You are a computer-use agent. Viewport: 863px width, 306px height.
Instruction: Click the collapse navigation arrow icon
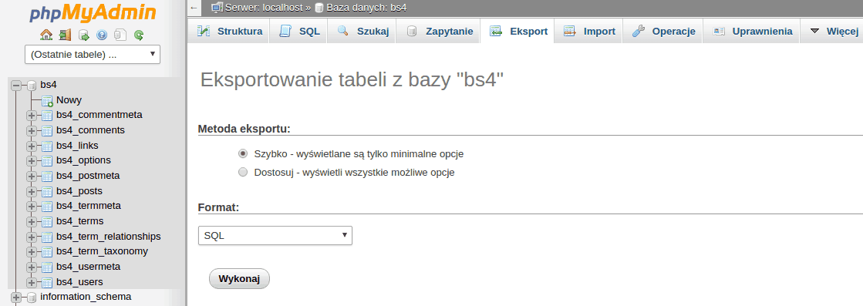coord(193,8)
